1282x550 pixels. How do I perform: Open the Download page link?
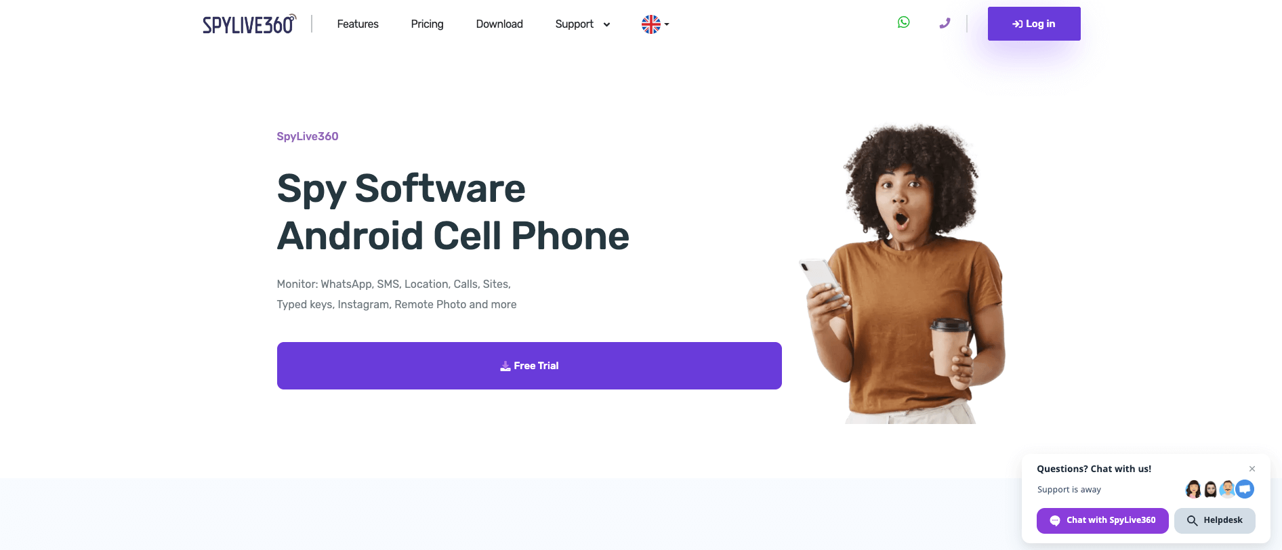499,24
